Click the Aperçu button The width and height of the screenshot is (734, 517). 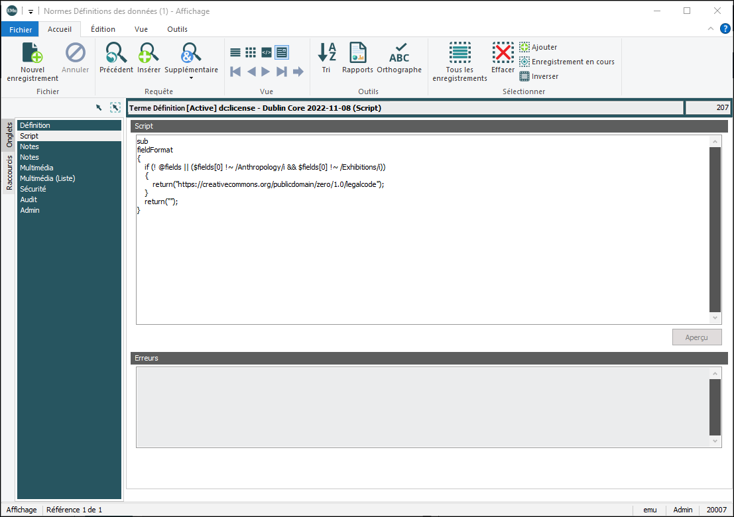point(697,337)
